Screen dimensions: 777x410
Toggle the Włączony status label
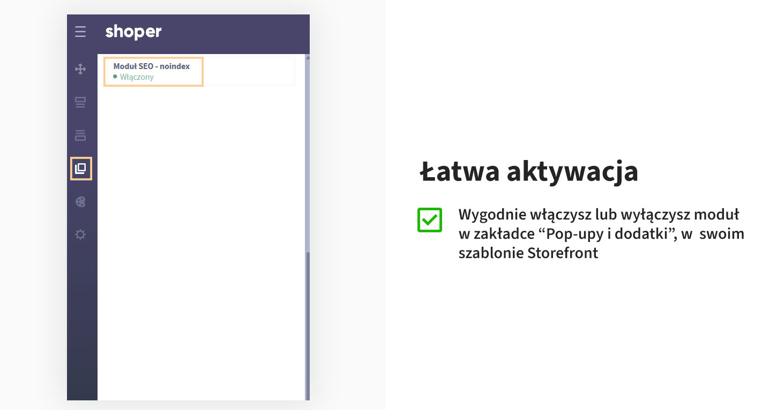coord(137,77)
